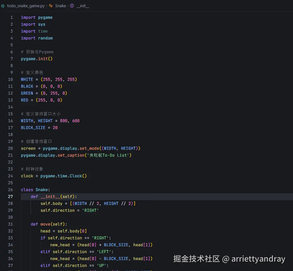Click the GREEN constant name on line 12
293x271 pixels.
click(x=27, y=93)
